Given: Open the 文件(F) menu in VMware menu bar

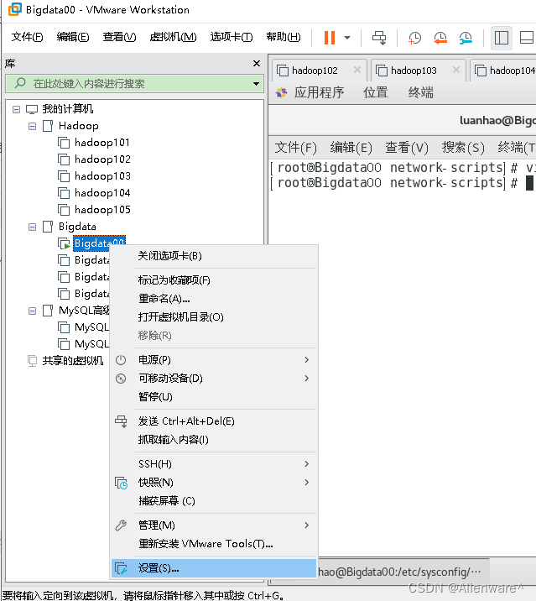Looking at the screenshot, I should [27, 37].
